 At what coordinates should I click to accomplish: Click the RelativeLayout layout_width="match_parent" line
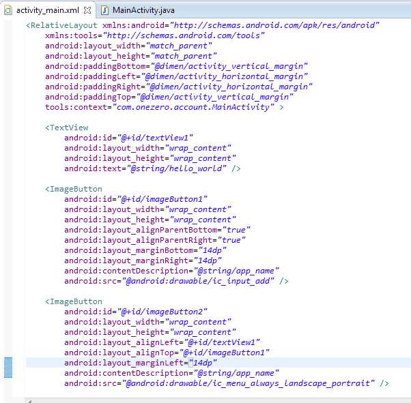pyautogui.click(x=128, y=46)
